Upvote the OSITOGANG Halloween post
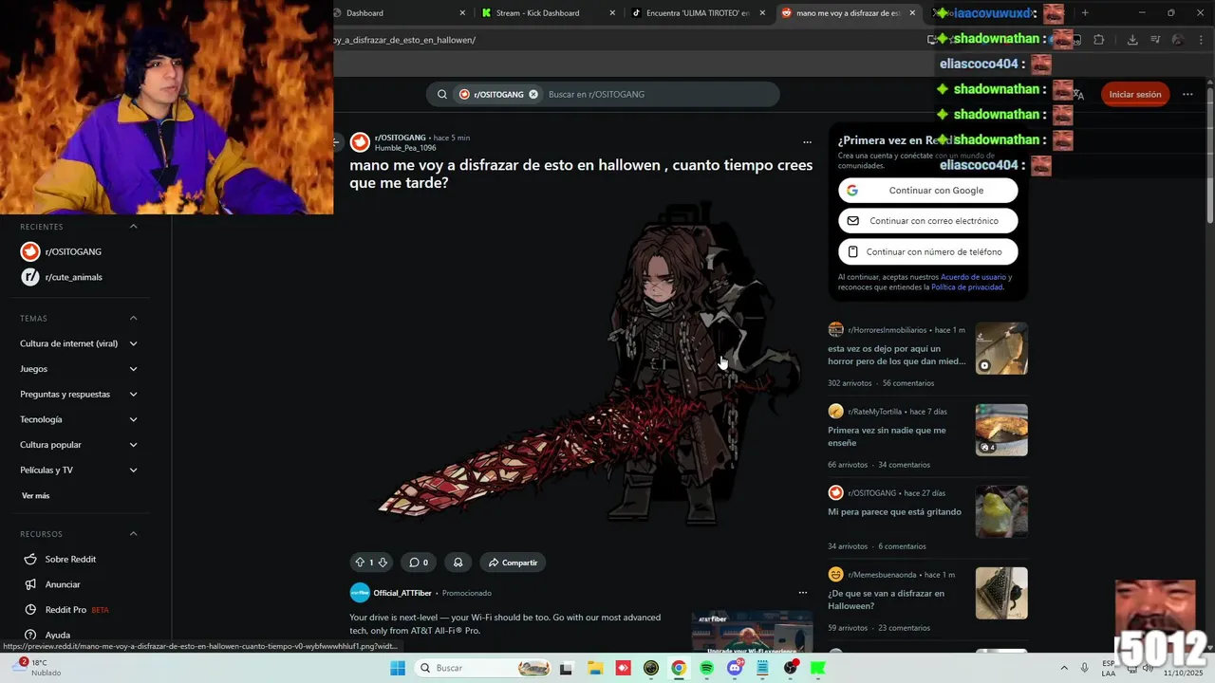The width and height of the screenshot is (1215, 683). (x=359, y=563)
